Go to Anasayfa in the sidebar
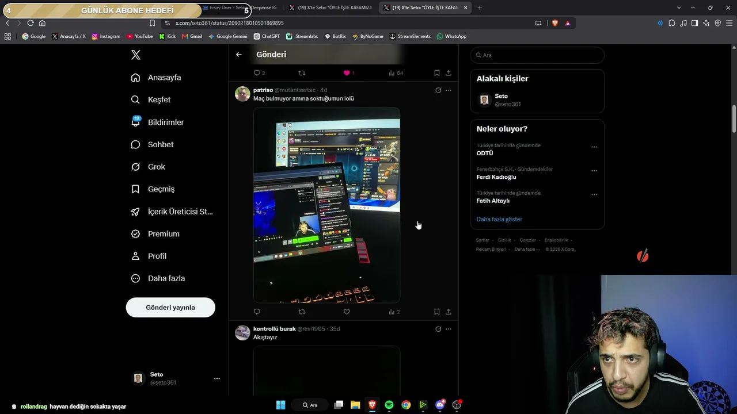Image resolution: width=737 pixels, height=414 pixels. point(156,78)
